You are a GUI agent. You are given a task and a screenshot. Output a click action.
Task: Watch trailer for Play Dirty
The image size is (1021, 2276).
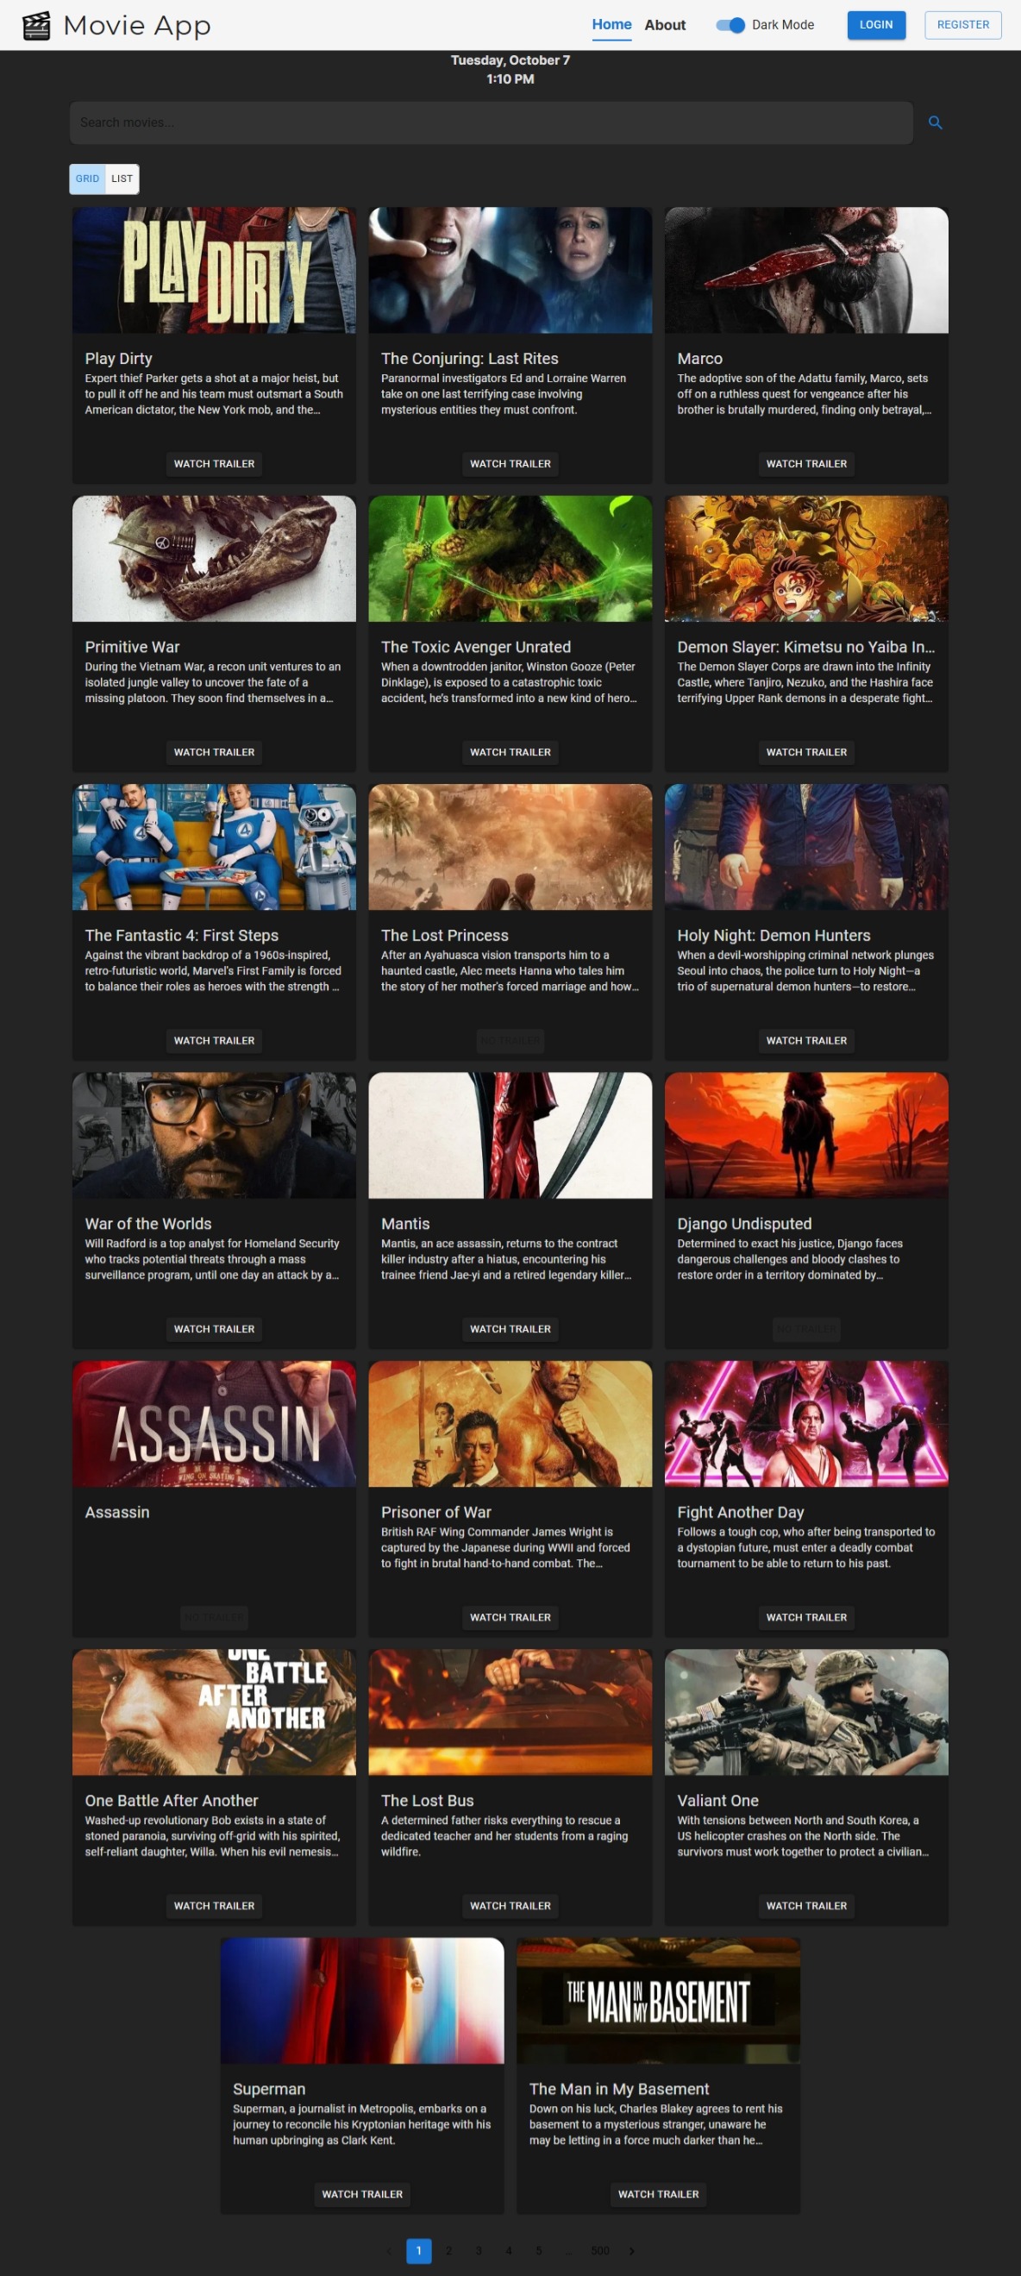(x=214, y=464)
